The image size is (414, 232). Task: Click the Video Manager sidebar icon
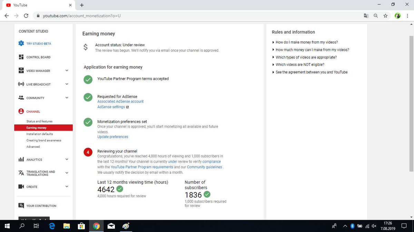(x=21, y=71)
